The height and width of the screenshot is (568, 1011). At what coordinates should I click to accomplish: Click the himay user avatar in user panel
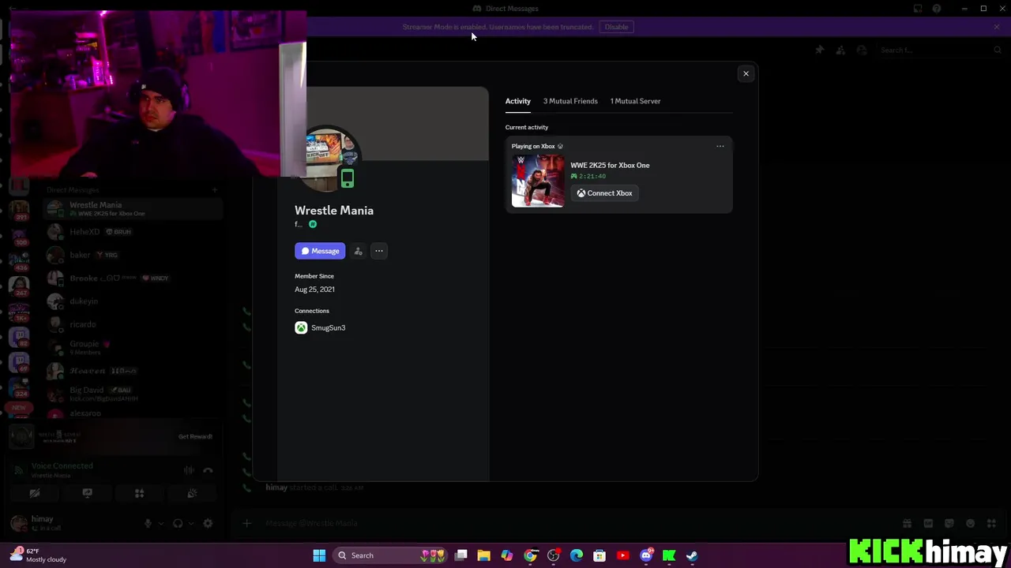click(19, 523)
